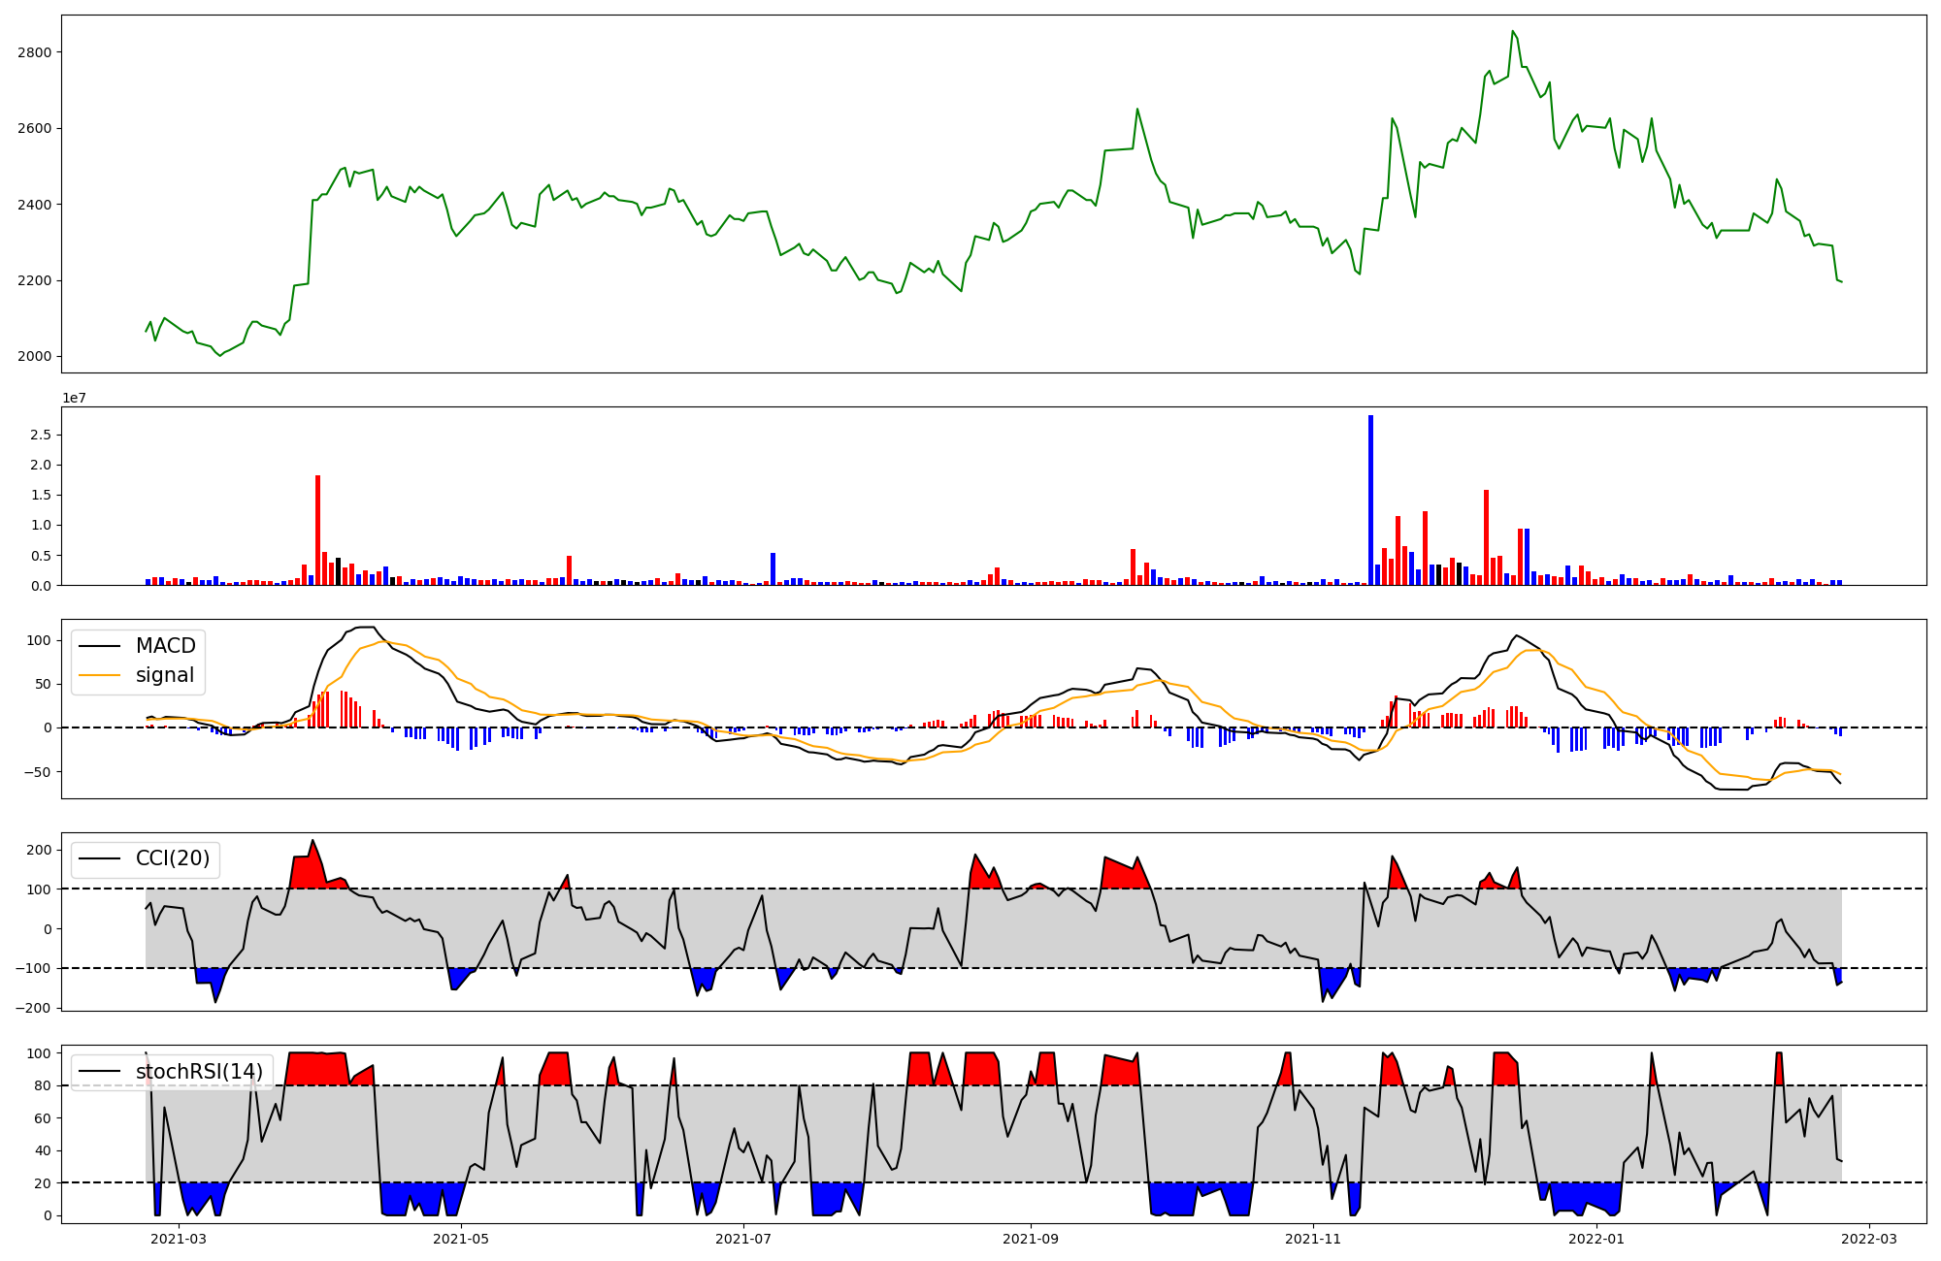Click the 2021-07 x-axis date label
Viewport: 1941px width, 1261px height.
[743, 1239]
